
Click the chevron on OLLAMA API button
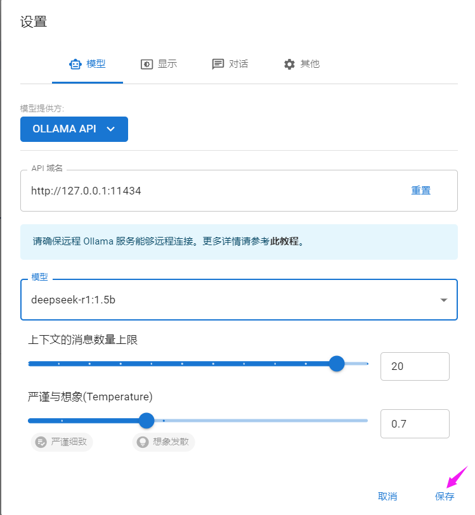(x=111, y=129)
